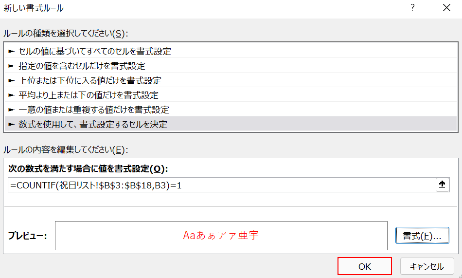The image size is (462, 278).
Task: Select arrow bullet beside 一意の値または重複 rule
Action: click(12, 110)
